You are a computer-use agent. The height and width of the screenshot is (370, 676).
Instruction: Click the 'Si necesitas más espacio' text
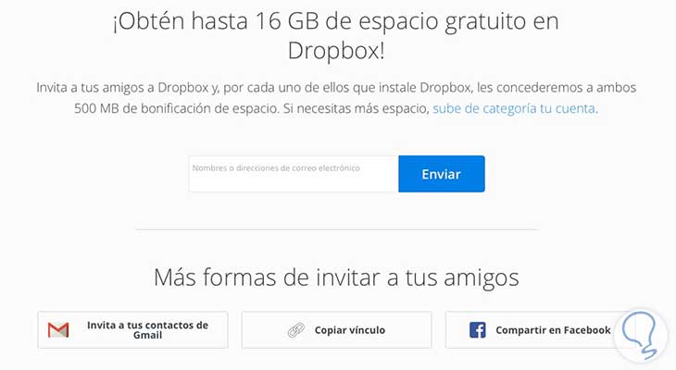(x=357, y=108)
